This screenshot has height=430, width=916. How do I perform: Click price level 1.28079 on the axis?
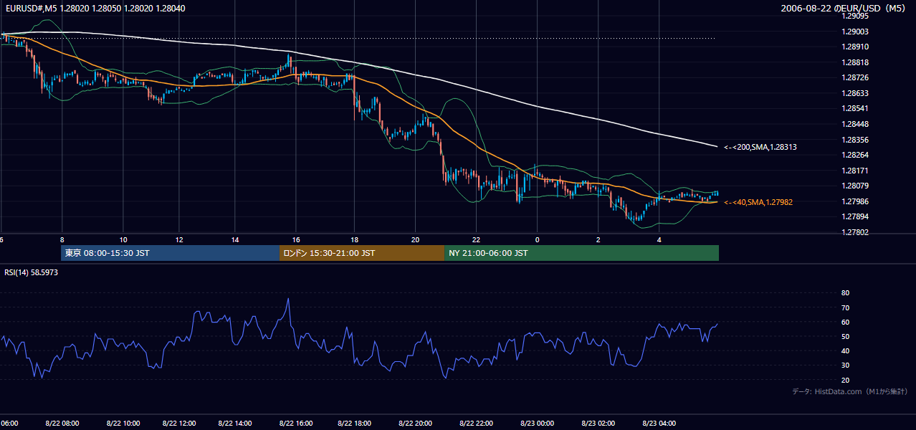pos(855,186)
